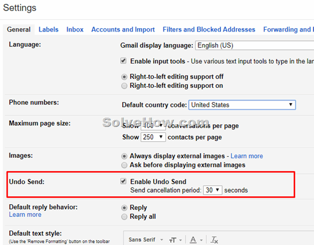Open the Sans Serif font dropdown
314x245 pixels.
[x=146, y=240]
